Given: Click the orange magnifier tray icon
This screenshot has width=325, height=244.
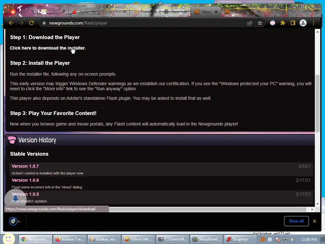Looking at the screenshot, I should [x=262, y=240].
